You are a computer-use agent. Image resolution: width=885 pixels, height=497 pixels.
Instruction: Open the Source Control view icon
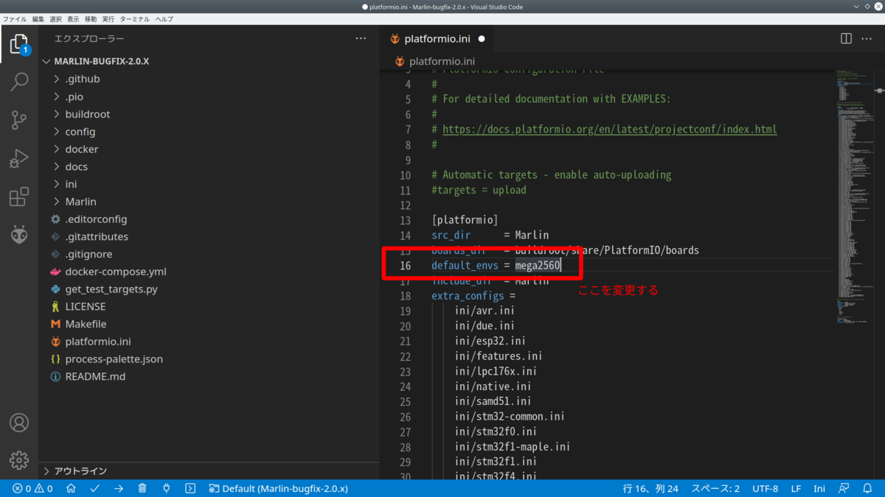[x=19, y=120]
